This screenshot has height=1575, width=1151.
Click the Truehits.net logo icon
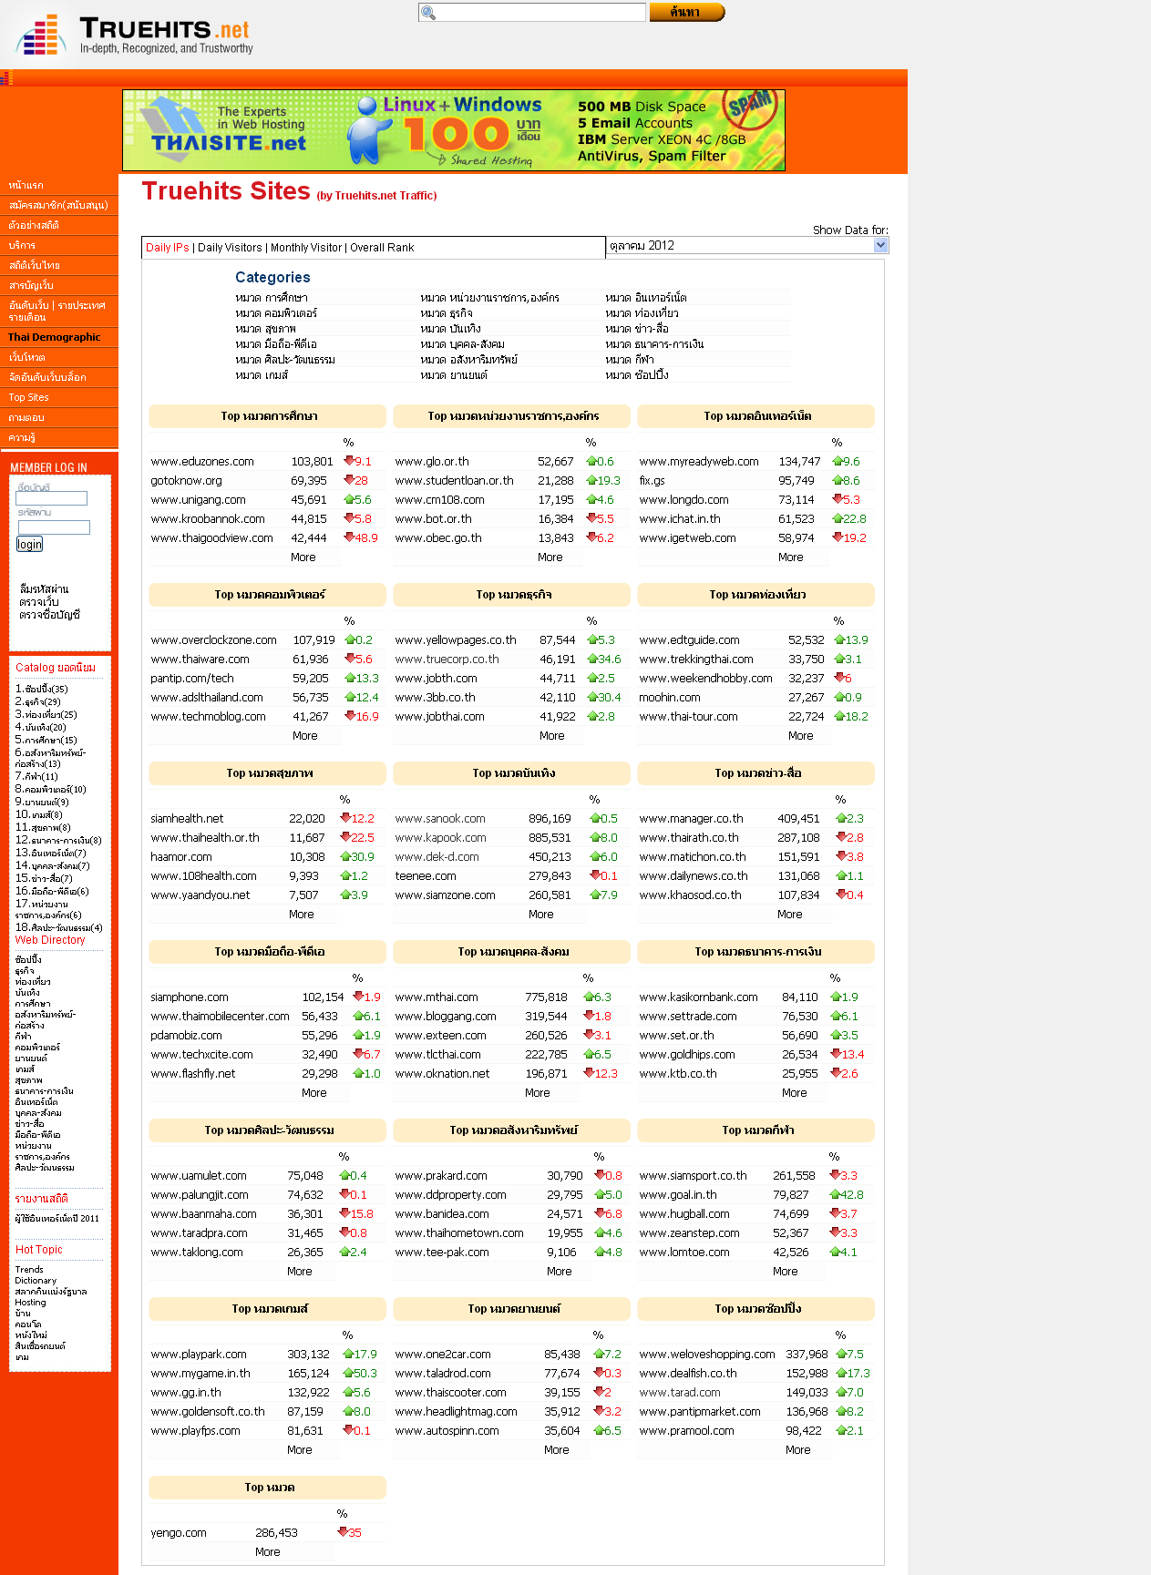[41, 35]
